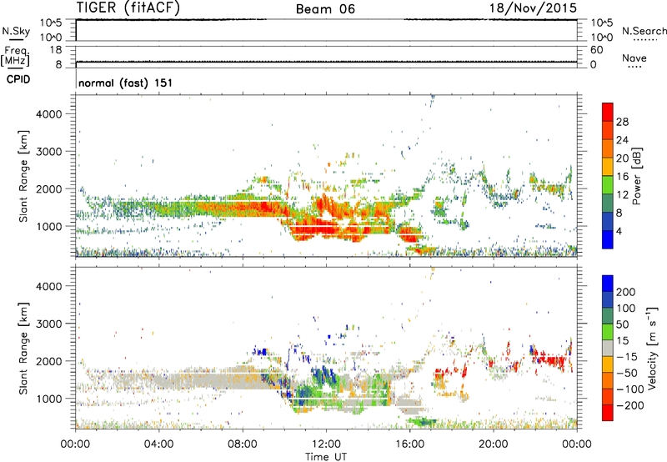The height and width of the screenshot is (462, 667).
Task: Click 'Slant Range [km]' title of power panel
Action: [x=23, y=176]
